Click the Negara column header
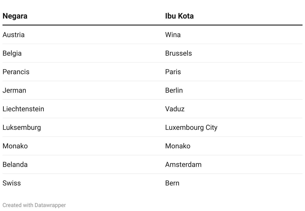The image size is (305, 211). pyautogui.click(x=15, y=16)
